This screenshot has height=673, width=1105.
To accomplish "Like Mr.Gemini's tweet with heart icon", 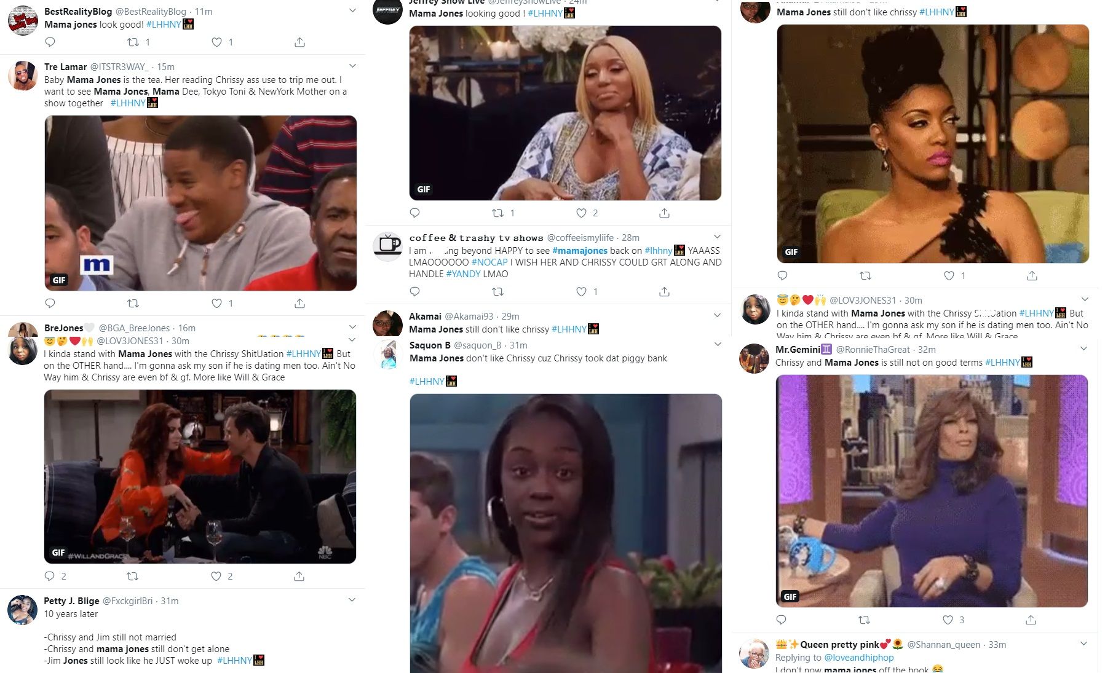I will click(x=948, y=620).
